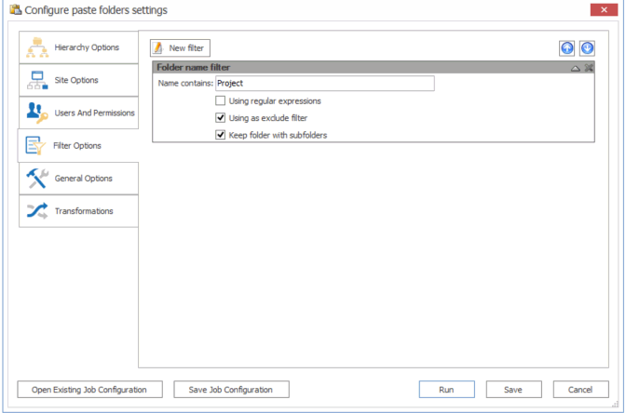Open Users And Permissions tab
This screenshot has height=413, width=626.
78,113
